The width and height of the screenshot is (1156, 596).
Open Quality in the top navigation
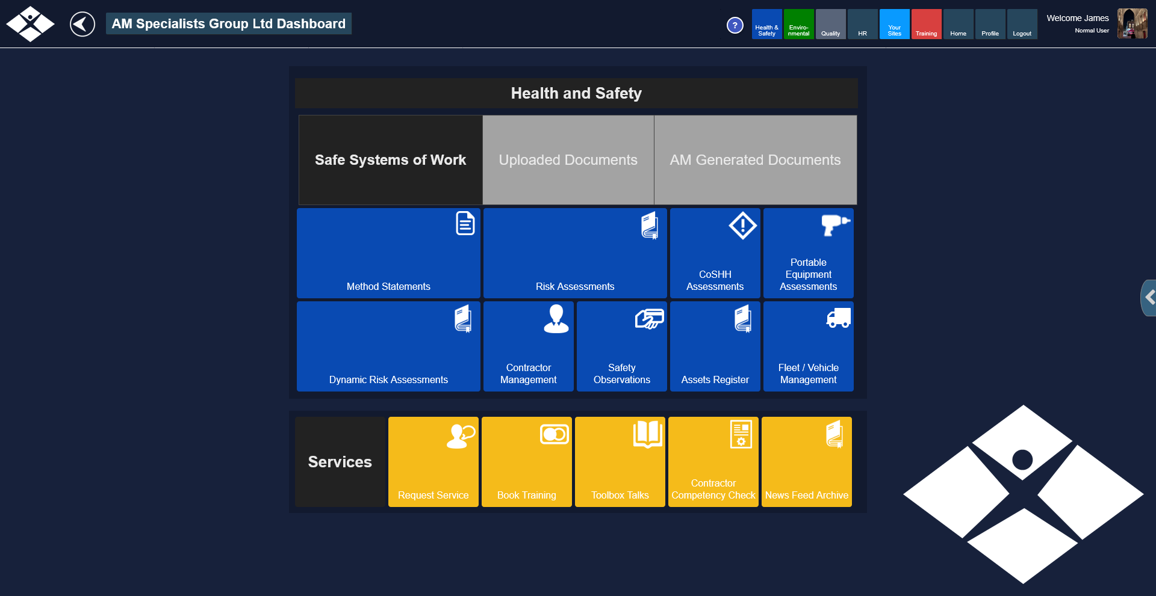point(831,24)
